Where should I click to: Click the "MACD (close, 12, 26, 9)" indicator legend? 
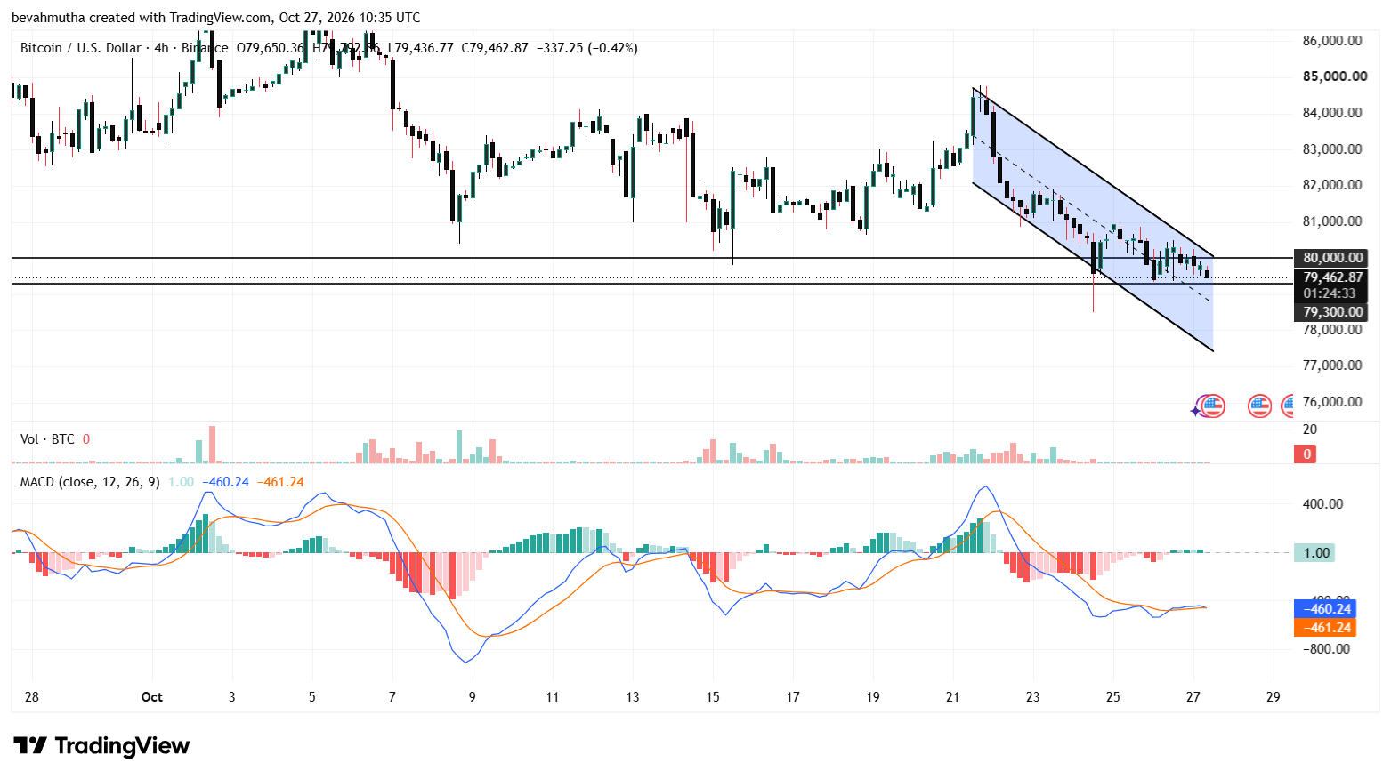click(x=90, y=482)
